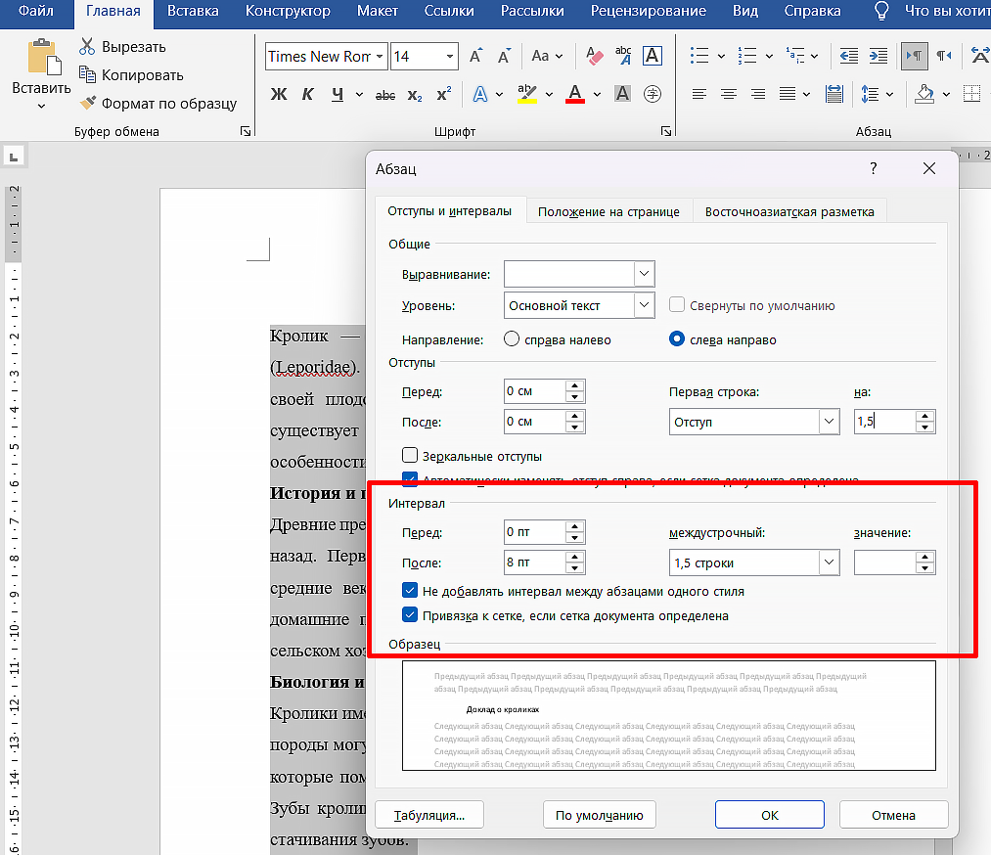
Task: Click the enclosed character icon
Action: click(x=653, y=94)
